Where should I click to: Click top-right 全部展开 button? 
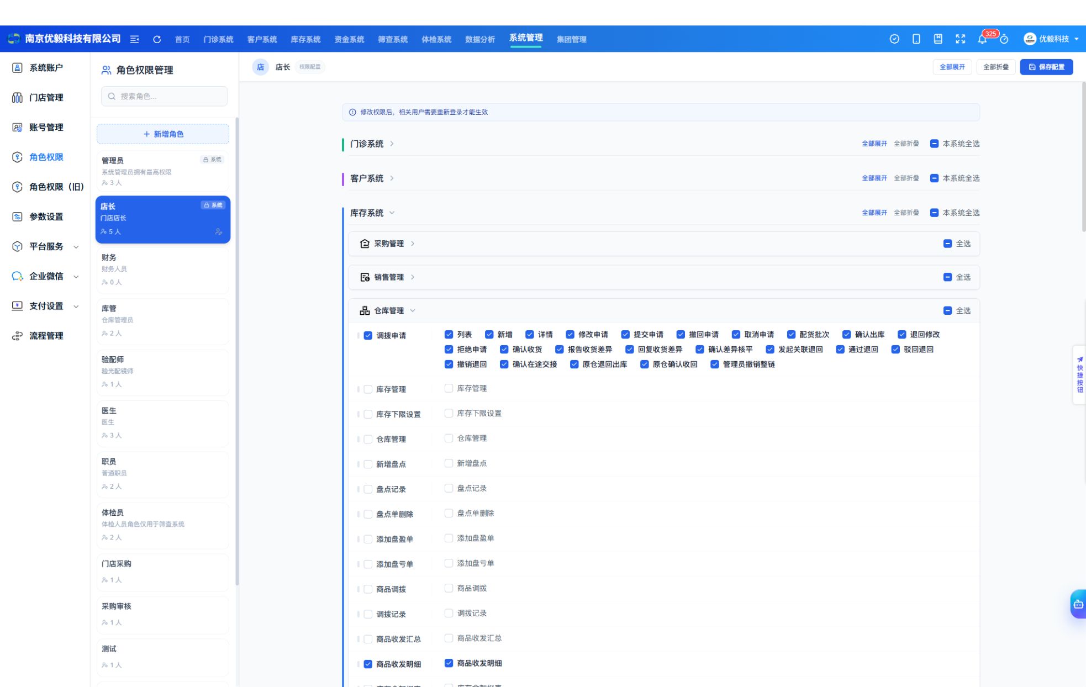[952, 67]
